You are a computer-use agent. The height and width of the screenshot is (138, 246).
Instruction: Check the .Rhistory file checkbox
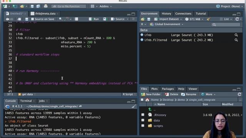[143, 115]
